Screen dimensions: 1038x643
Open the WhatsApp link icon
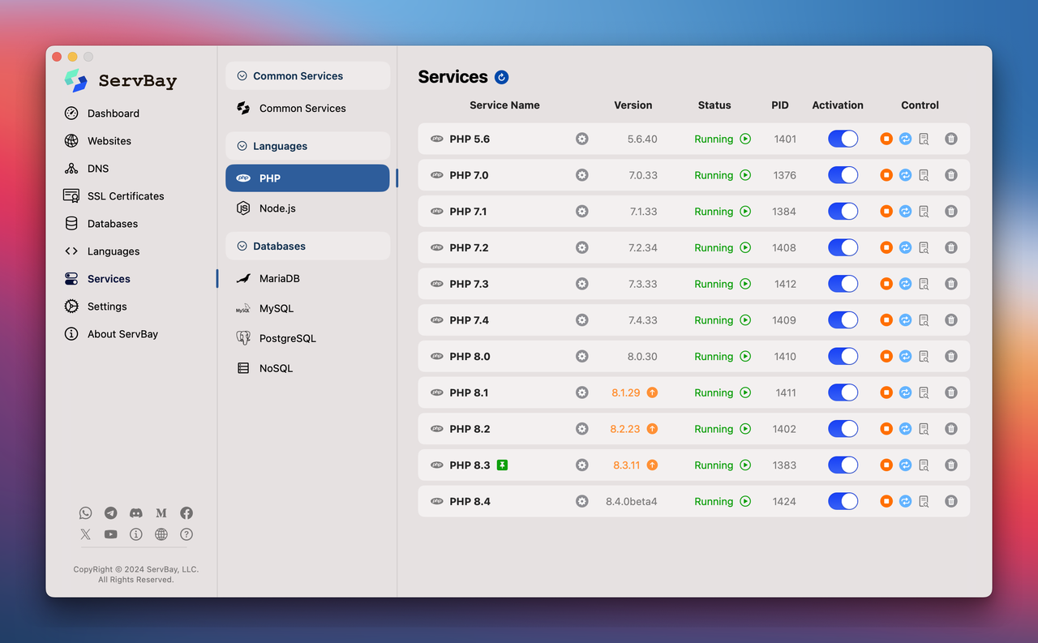tap(86, 512)
